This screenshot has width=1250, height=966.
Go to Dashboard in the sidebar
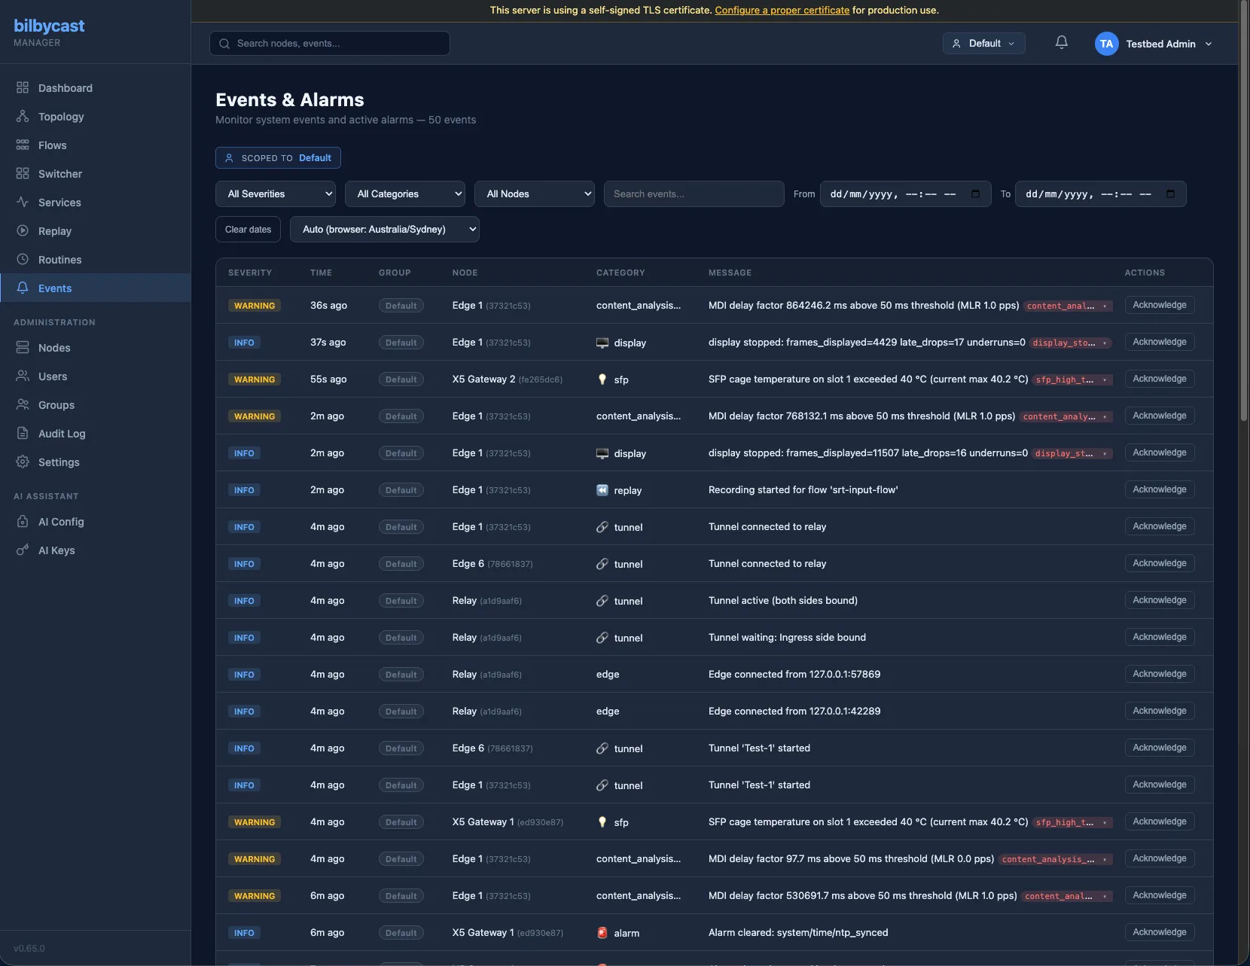(66, 88)
